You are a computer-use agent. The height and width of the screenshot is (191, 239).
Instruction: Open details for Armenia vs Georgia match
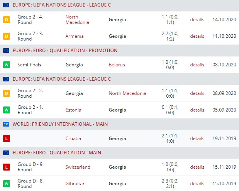pos(197,36)
